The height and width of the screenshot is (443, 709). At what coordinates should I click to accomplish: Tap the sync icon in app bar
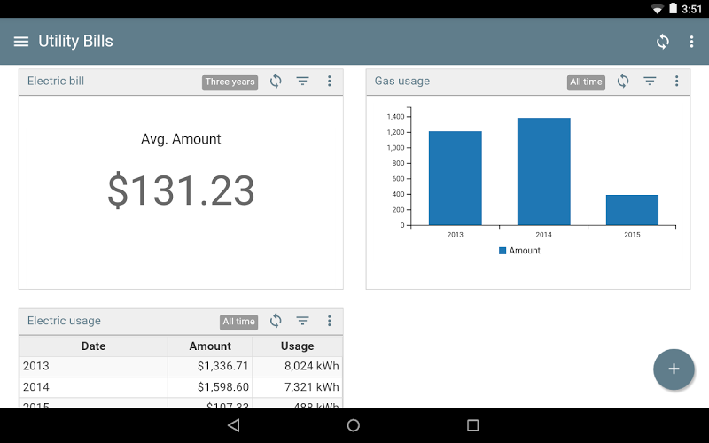[662, 42]
